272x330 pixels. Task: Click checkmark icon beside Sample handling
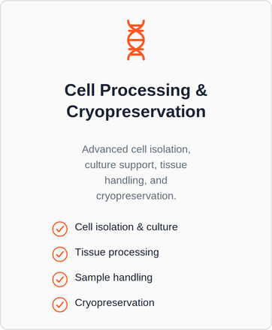[x=60, y=279]
